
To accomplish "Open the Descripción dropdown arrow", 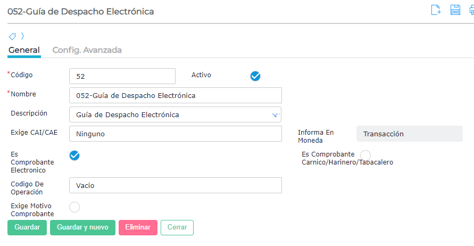I will (275, 115).
